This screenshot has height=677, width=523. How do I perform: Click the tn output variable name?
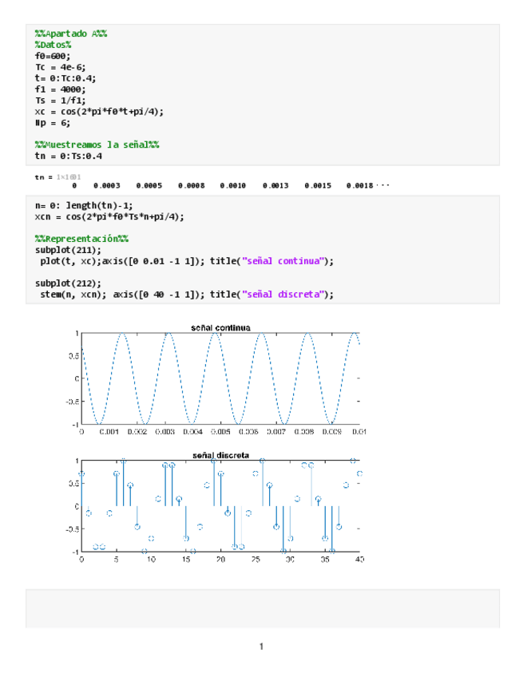click(x=40, y=176)
